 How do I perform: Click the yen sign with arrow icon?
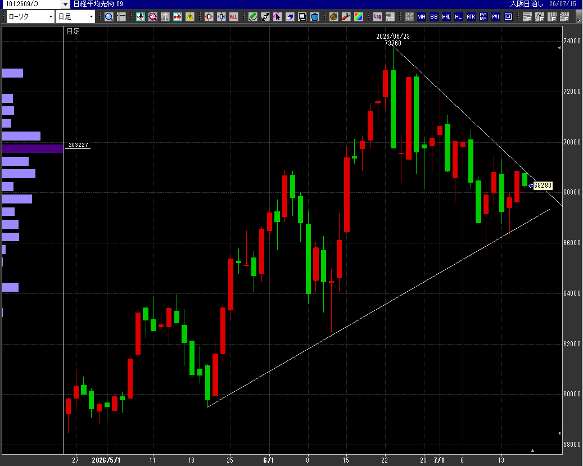178,17
